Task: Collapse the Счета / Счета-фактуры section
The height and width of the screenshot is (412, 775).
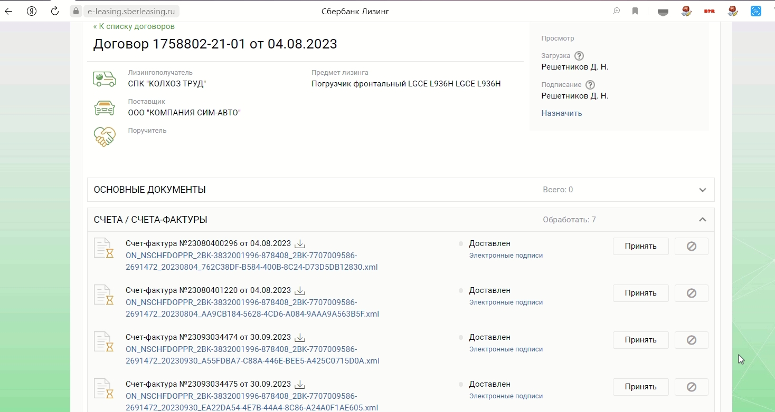Action: [x=702, y=220]
